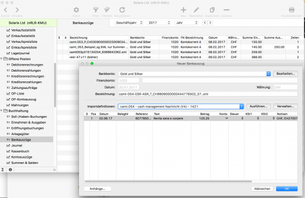Go back with the Zurück arrow
This screenshot has height=198, width=305.
pos(5,10)
